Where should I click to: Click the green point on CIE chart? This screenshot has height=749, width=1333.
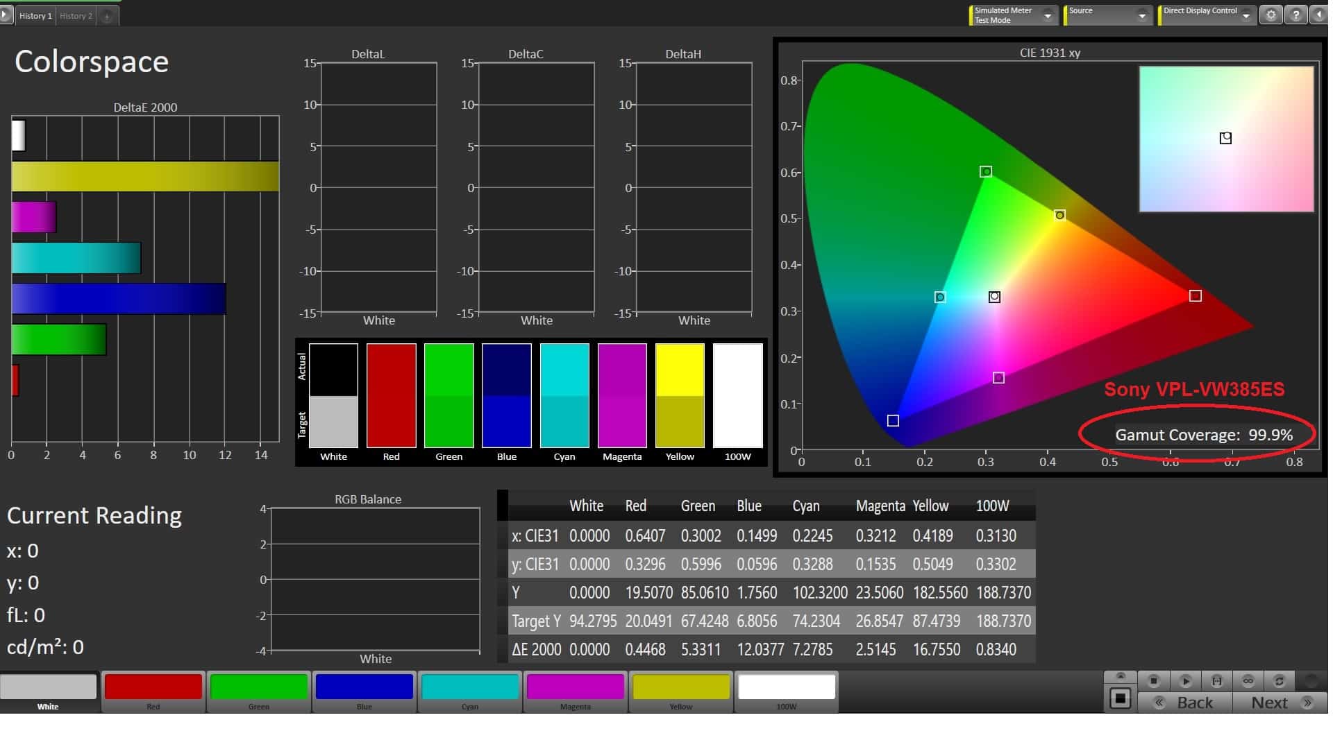click(x=986, y=171)
